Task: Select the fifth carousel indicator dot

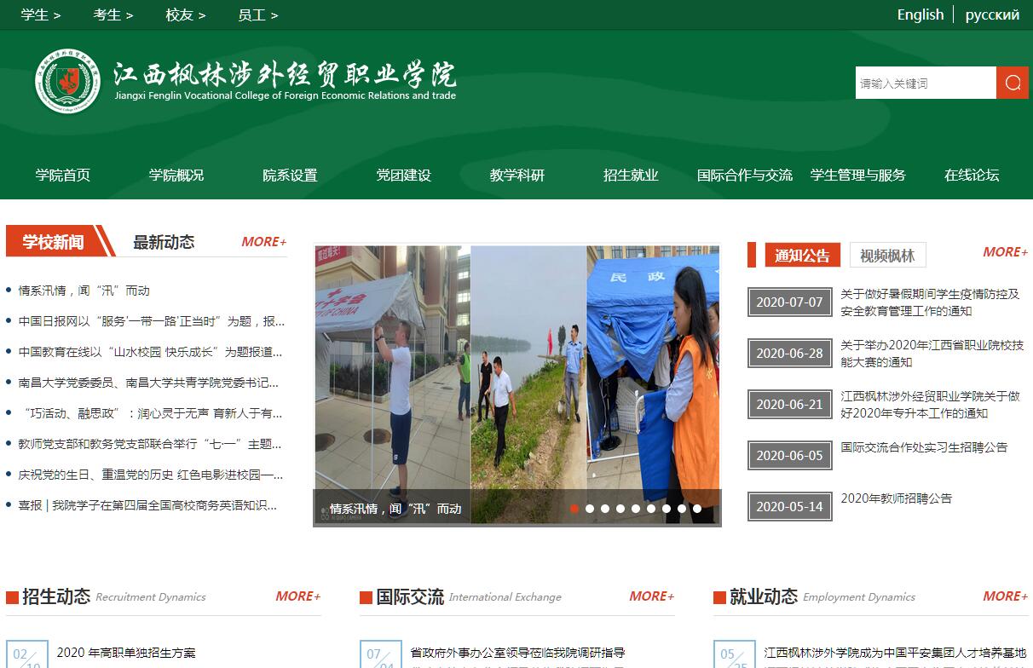Action: (x=636, y=509)
